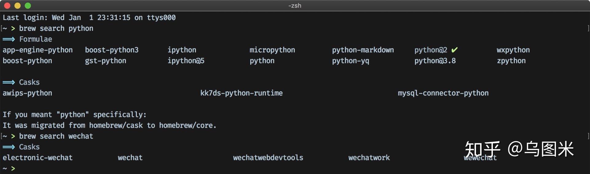Click the wechat cask entry
Viewport: 590px width, 174px height.
point(130,158)
